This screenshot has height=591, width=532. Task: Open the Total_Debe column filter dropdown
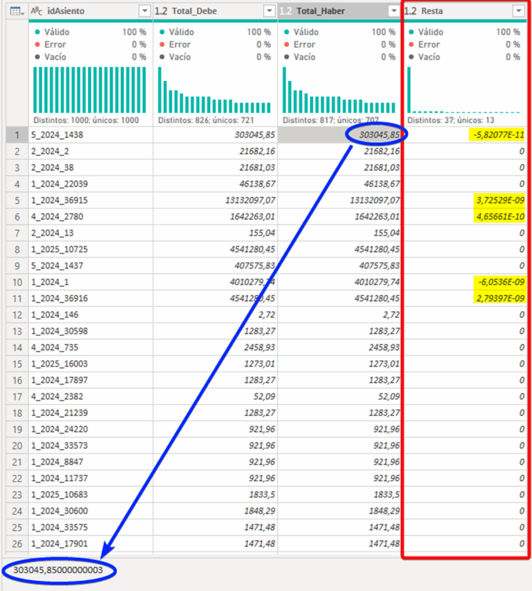[x=269, y=11]
